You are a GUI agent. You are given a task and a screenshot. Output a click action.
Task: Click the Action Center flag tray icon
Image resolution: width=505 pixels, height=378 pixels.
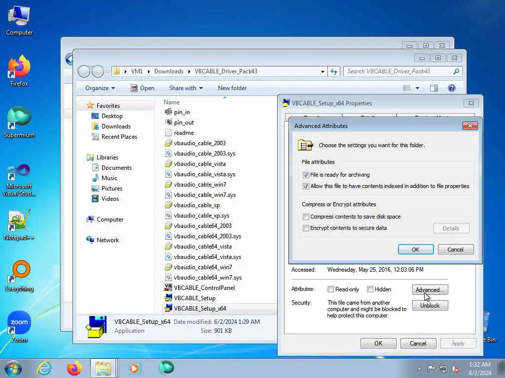click(x=431, y=369)
